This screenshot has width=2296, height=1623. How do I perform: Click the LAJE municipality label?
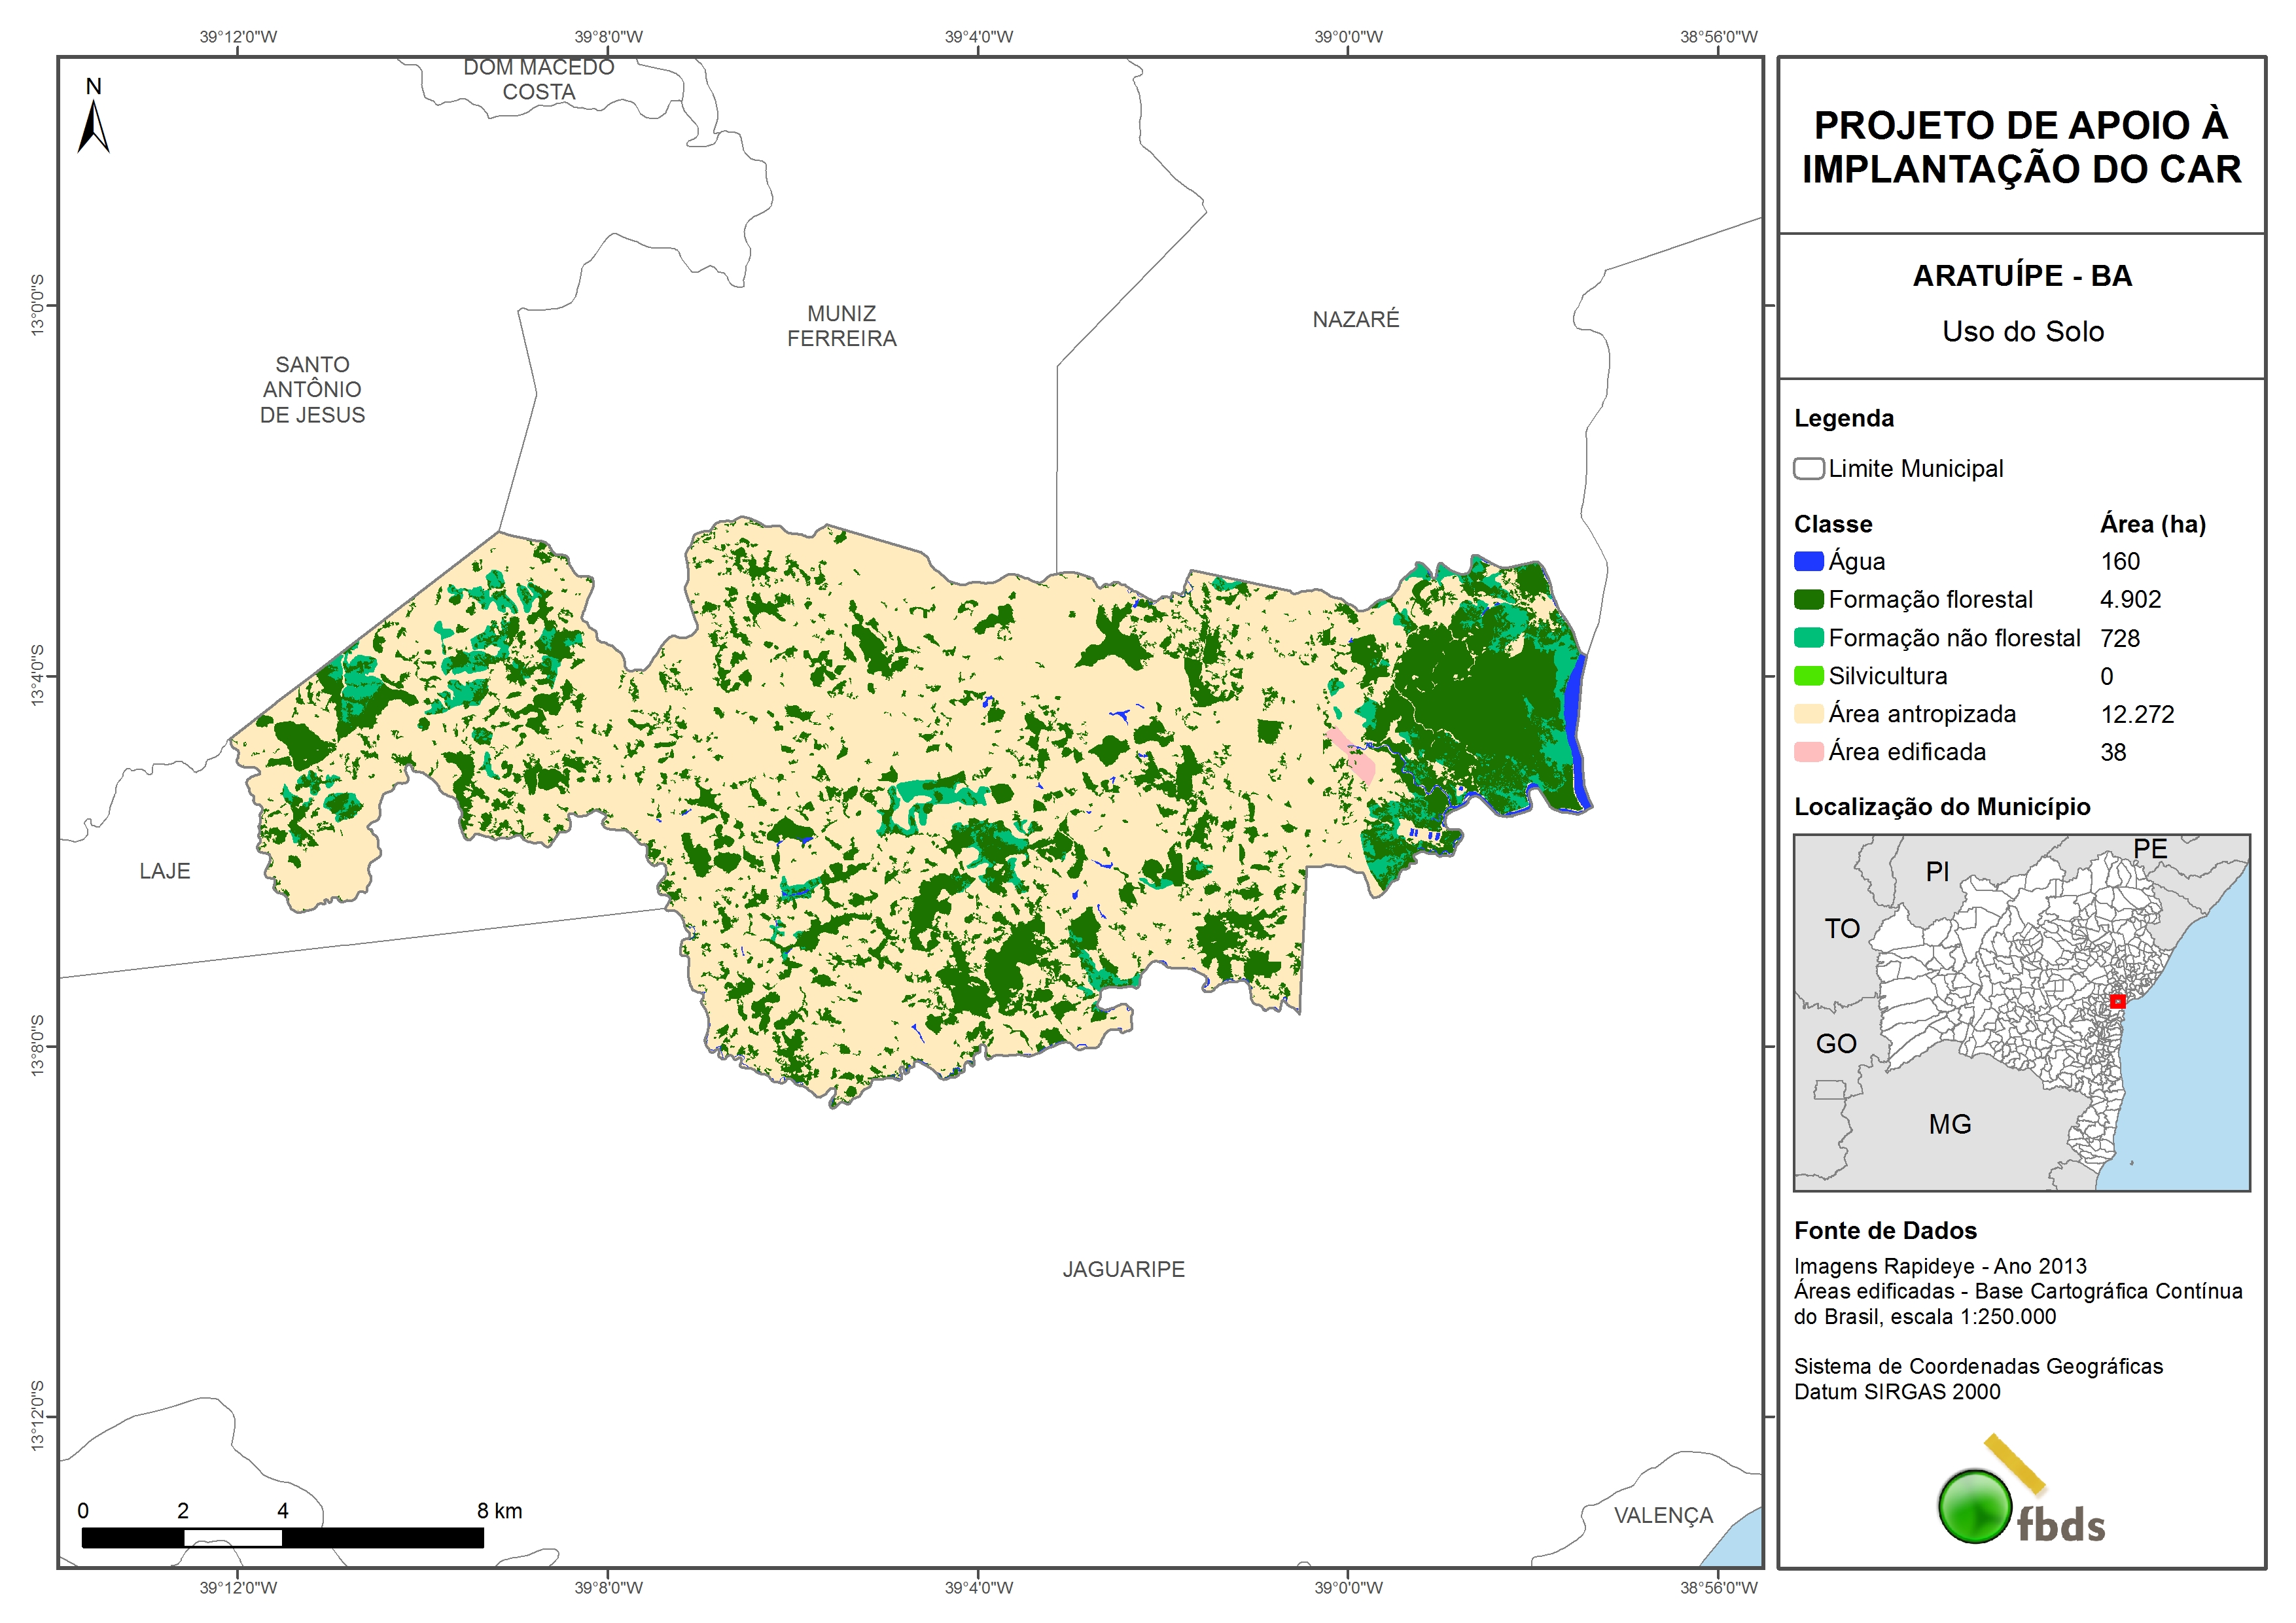(165, 871)
